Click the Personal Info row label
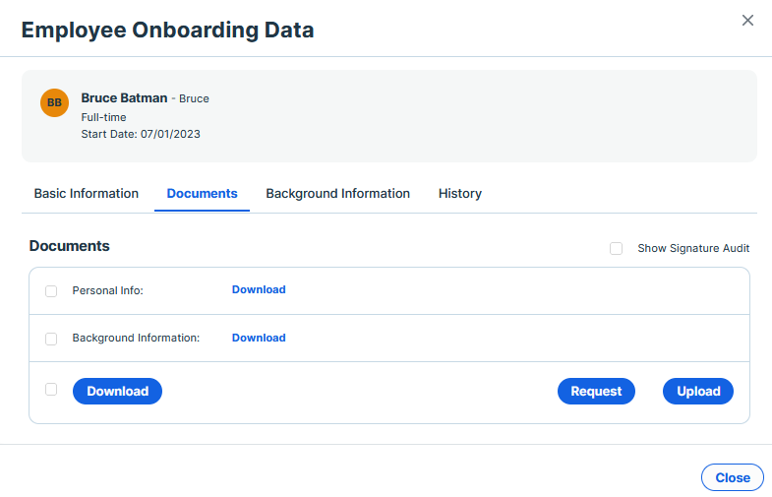 coord(108,290)
